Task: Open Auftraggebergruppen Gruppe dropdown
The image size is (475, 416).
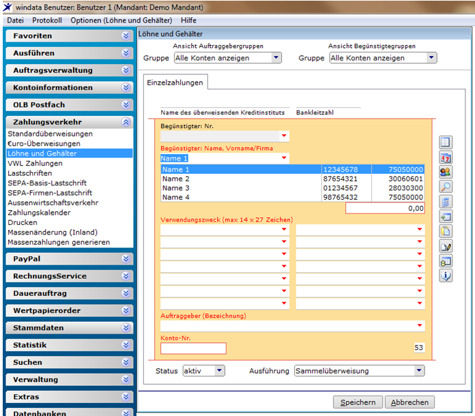Action: coord(228,58)
